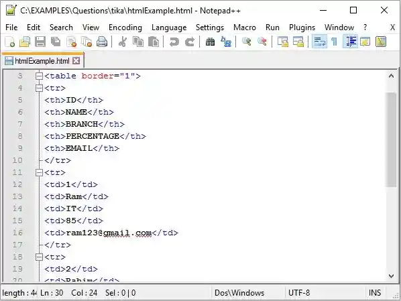Screen dimensions: 401x301
Task: Collapse the tr fold at line 11
Action: coord(39,172)
